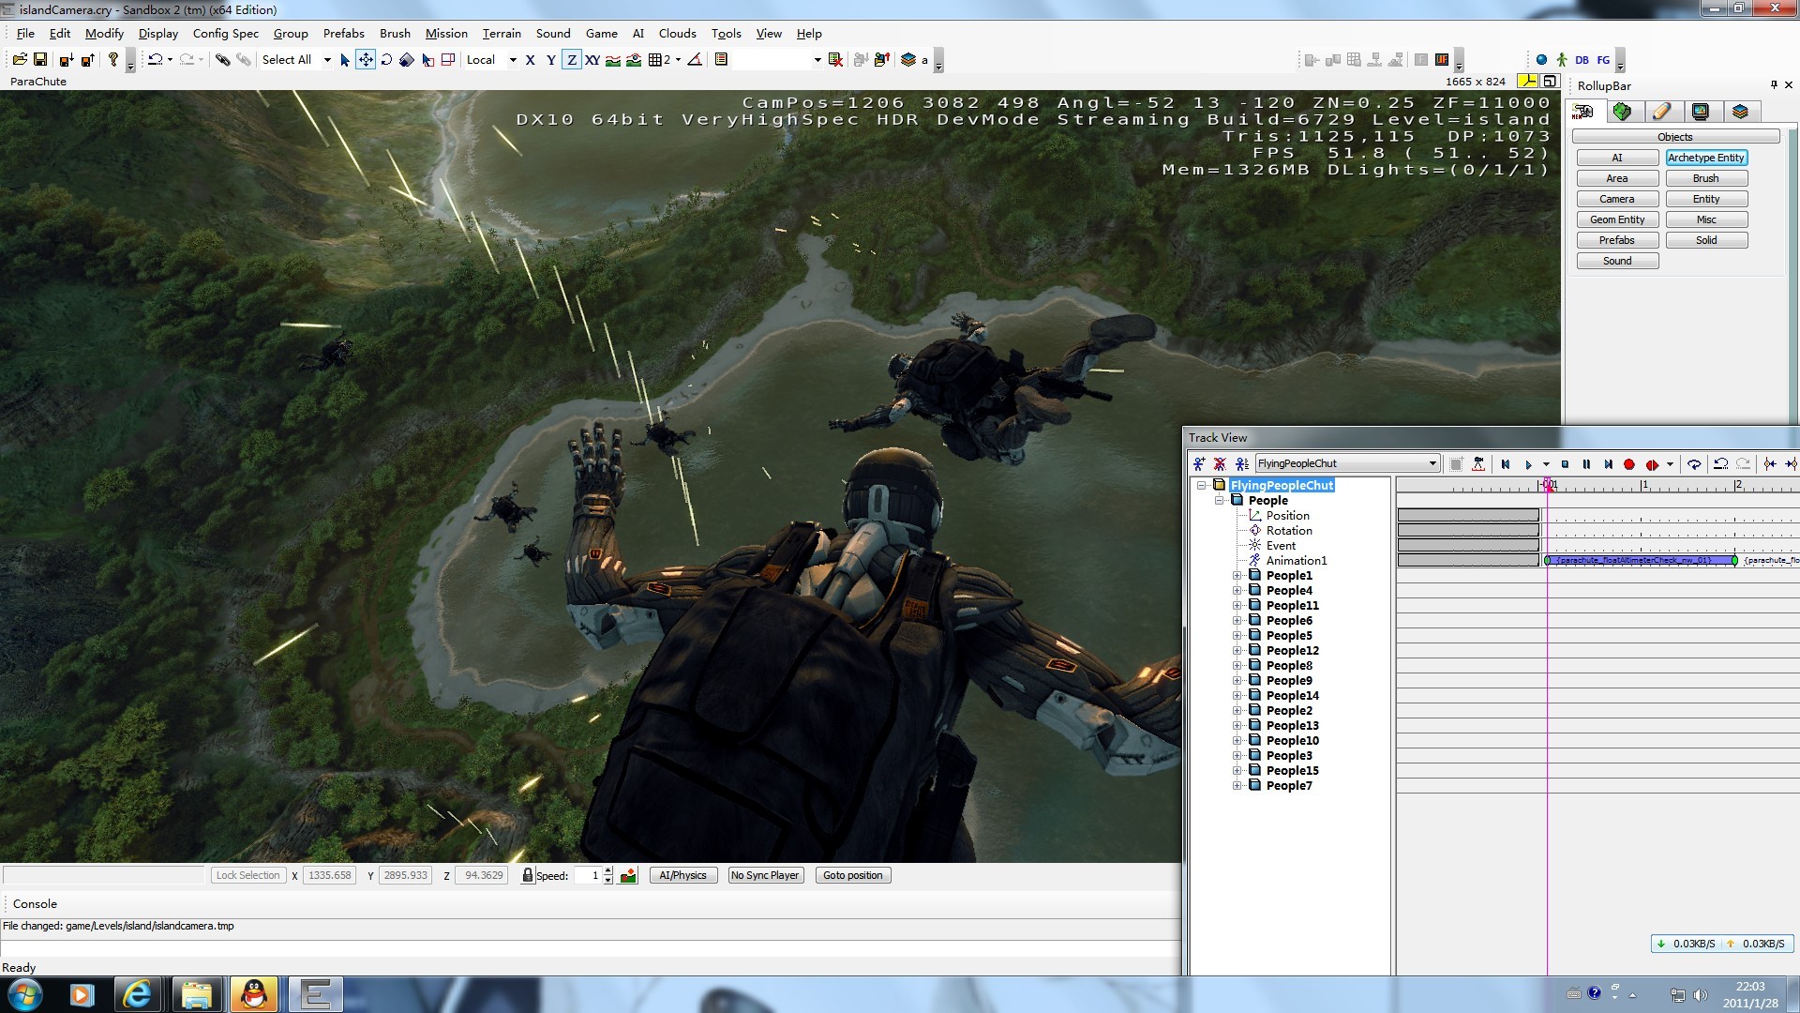Screen dimensions: 1800x1013
Task: Open the Local coordinate system dropdown
Action: [512, 60]
